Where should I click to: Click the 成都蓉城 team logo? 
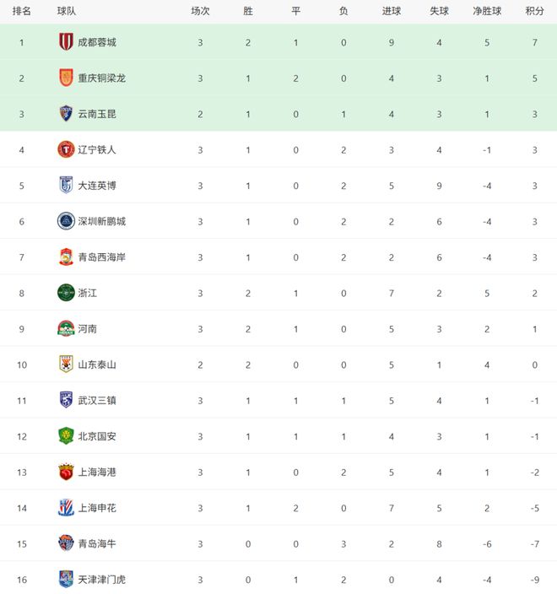coord(66,42)
